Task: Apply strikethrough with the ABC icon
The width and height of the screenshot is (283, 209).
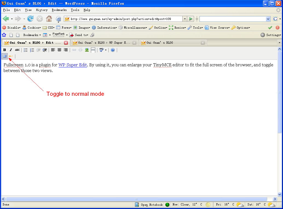Action: [17, 50]
